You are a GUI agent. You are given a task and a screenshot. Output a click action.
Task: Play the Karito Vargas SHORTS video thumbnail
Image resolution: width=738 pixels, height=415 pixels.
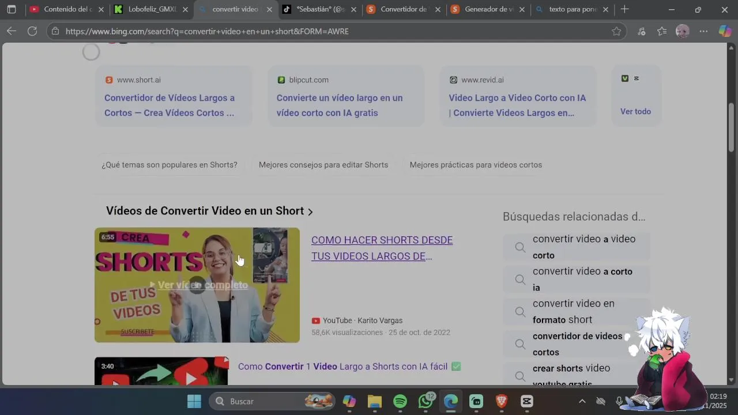click(x=197, y=285)
